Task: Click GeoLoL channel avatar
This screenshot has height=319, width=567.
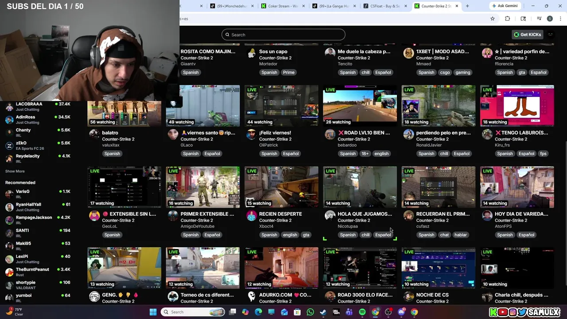Action: [94, 215]
